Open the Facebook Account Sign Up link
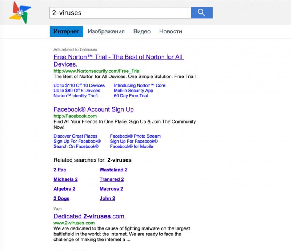This screenshot has height=251, width=291. click(x=93, y=109)
